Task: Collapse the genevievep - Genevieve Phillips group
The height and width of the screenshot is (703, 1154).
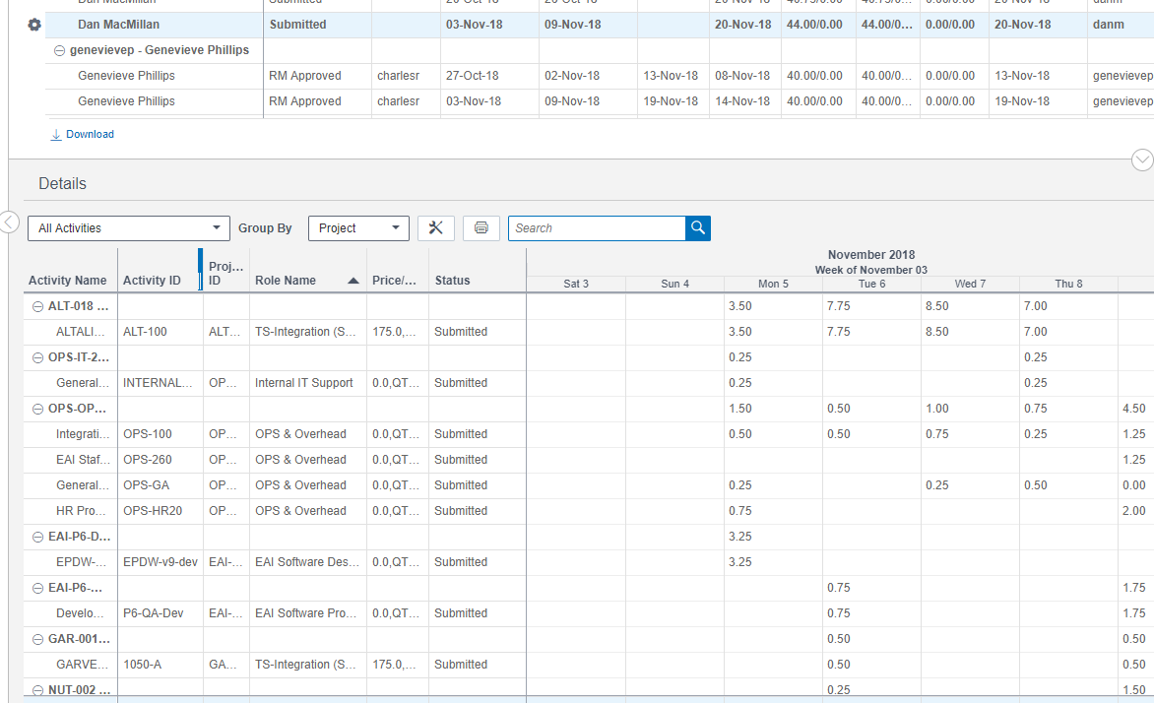Action: click(60, 50)
